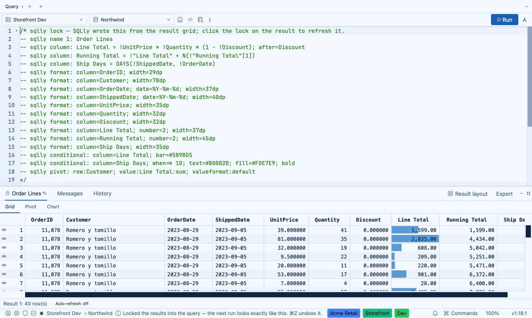Screen dimensions: 532x318
Task: Open the user account icon in status bar
Action: click(x=8, y=313)
